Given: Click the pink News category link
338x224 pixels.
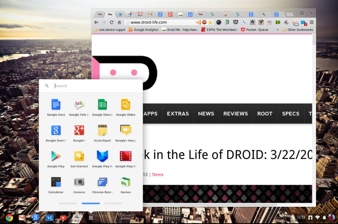Looking at the screenshot, I should (158, 174).
